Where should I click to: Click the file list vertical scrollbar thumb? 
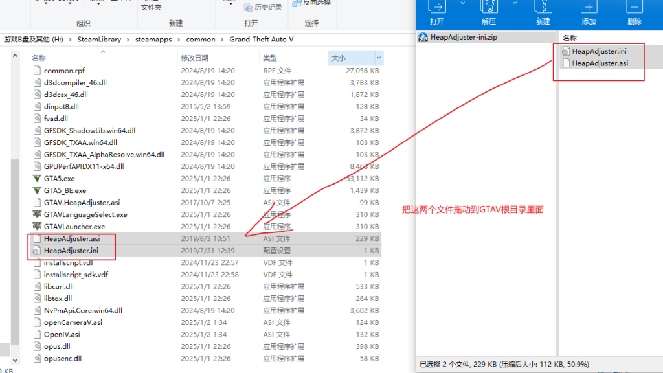(16, 252)
